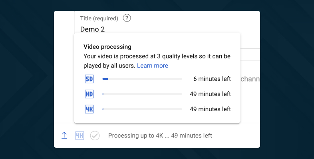Click the partially hidden "chann" text

(250, 79)
